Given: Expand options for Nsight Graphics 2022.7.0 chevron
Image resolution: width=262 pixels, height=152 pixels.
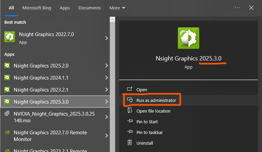Looking at the screenshot, I should click(106, 38).
